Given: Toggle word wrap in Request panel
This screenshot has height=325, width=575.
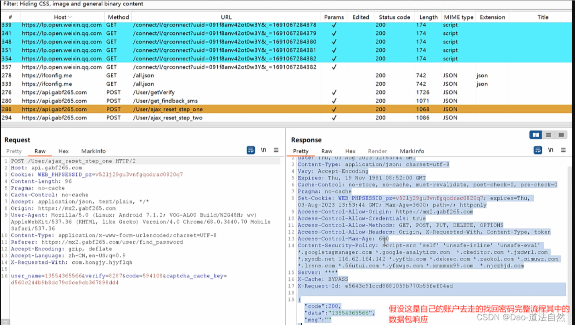Looking at the screenshot, I should tap(250, 150).
